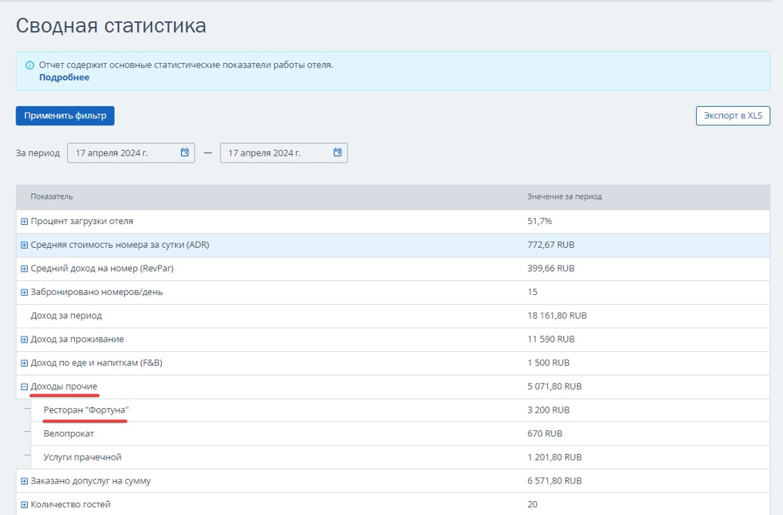
Task: Click the end date input field
Action: click(x=284, y=152)
